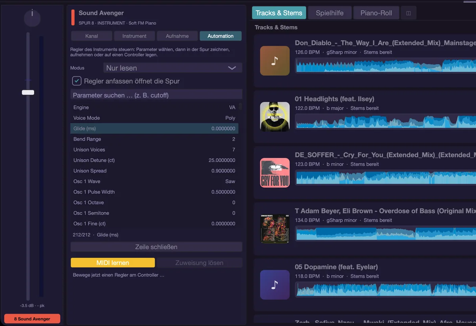Open the Piano-Roll tab
The width and height of the screenshot is (476, 326).
click(376, 13)
